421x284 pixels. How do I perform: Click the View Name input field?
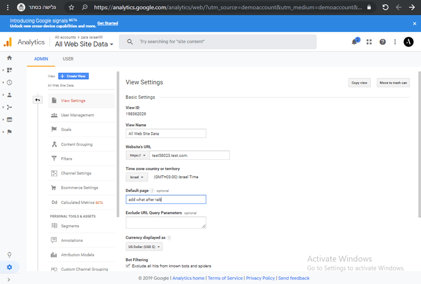tap(166, 133)
